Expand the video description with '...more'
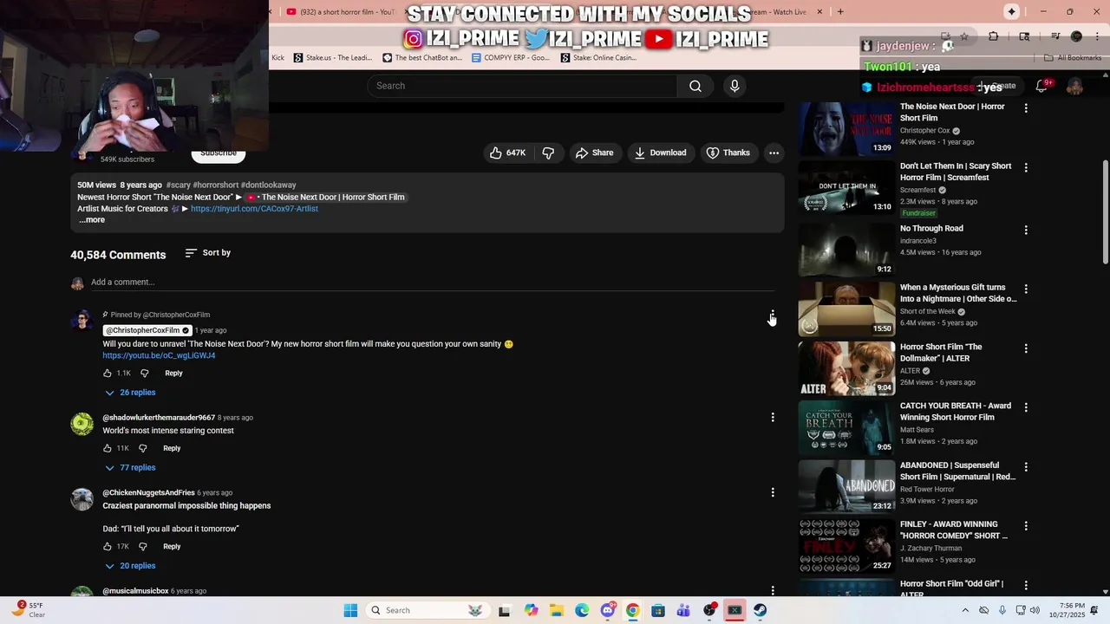1110x624 pixels. coord(92,220)
